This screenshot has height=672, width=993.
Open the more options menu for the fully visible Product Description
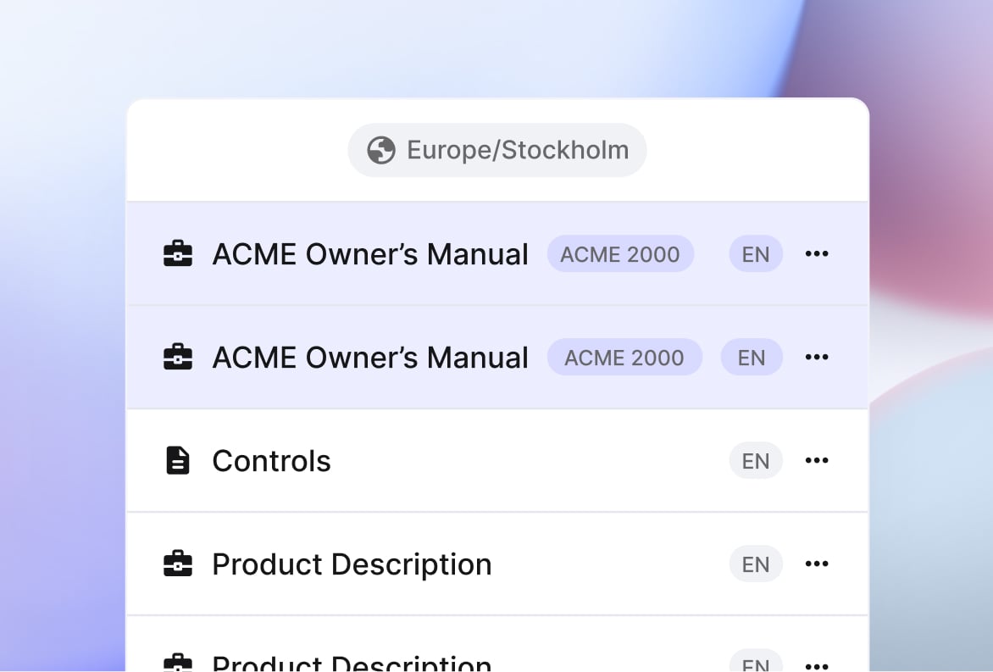pos(817,564)
